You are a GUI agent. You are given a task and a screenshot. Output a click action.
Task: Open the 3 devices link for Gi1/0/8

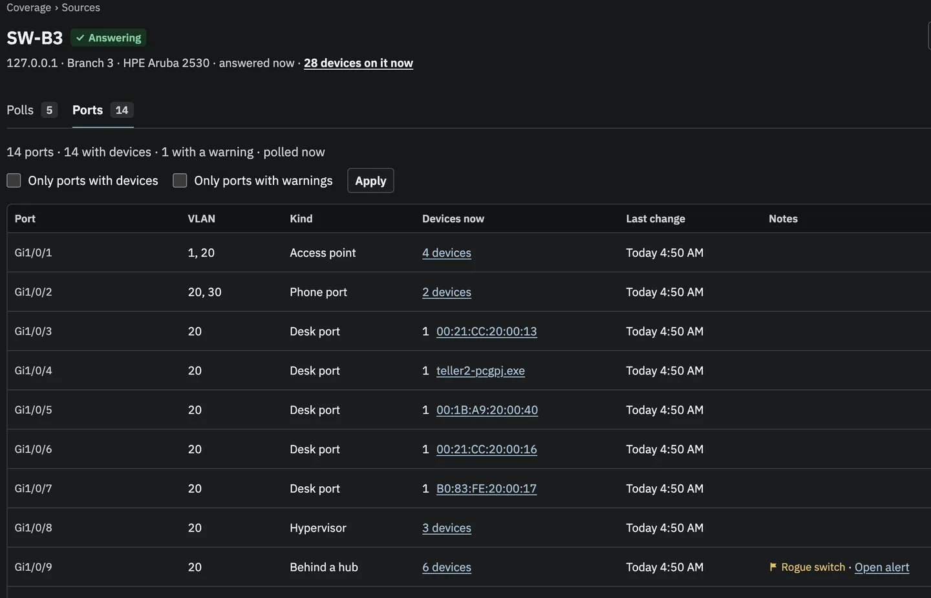[447, 528]
